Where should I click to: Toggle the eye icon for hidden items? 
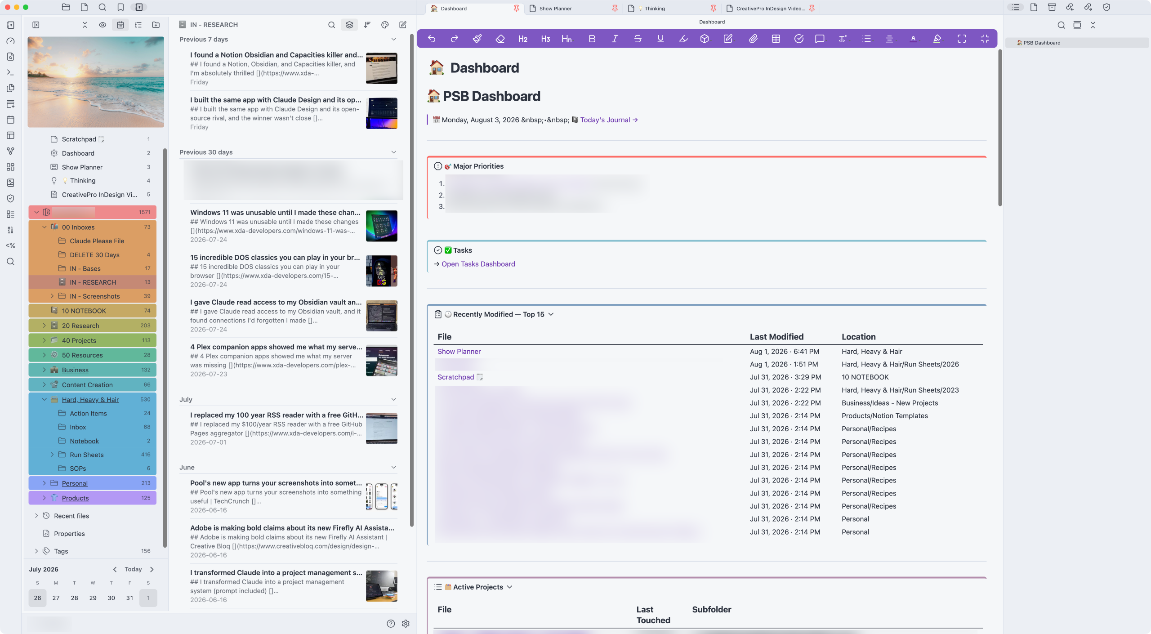click(103, 25)
